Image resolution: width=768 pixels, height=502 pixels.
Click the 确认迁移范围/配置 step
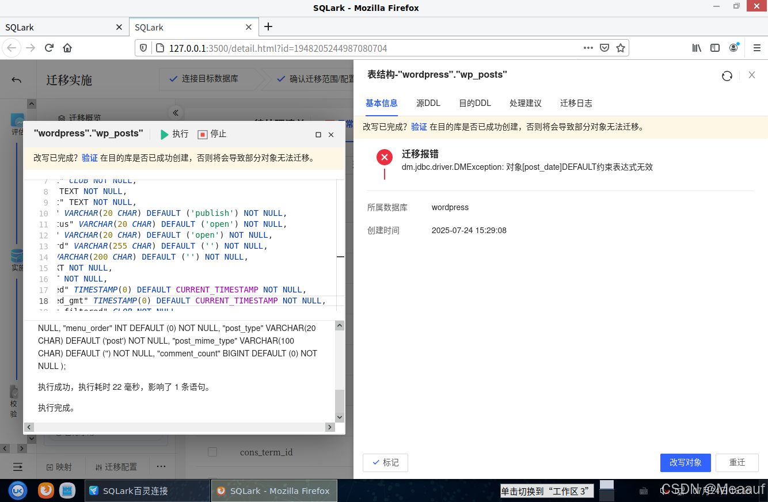click(315, 79)
